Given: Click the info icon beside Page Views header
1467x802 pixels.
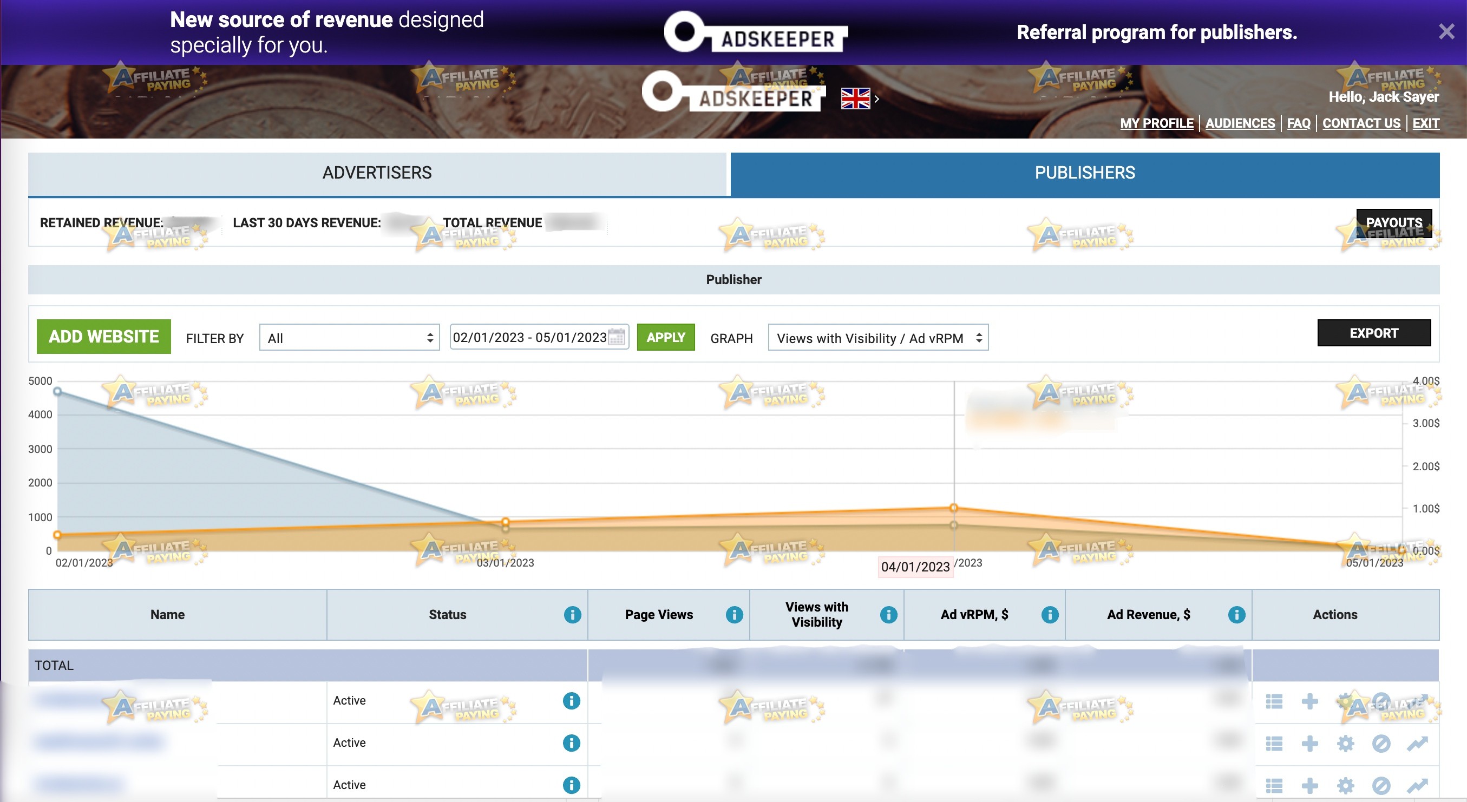Looking at the screenshot, I should pos(734,615).
